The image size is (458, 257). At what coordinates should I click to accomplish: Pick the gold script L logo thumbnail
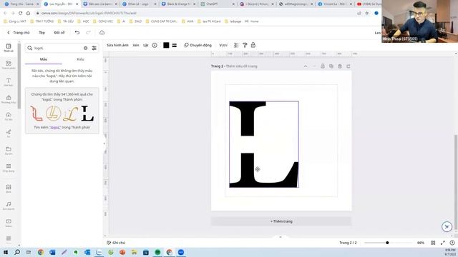tap(70, 114)
